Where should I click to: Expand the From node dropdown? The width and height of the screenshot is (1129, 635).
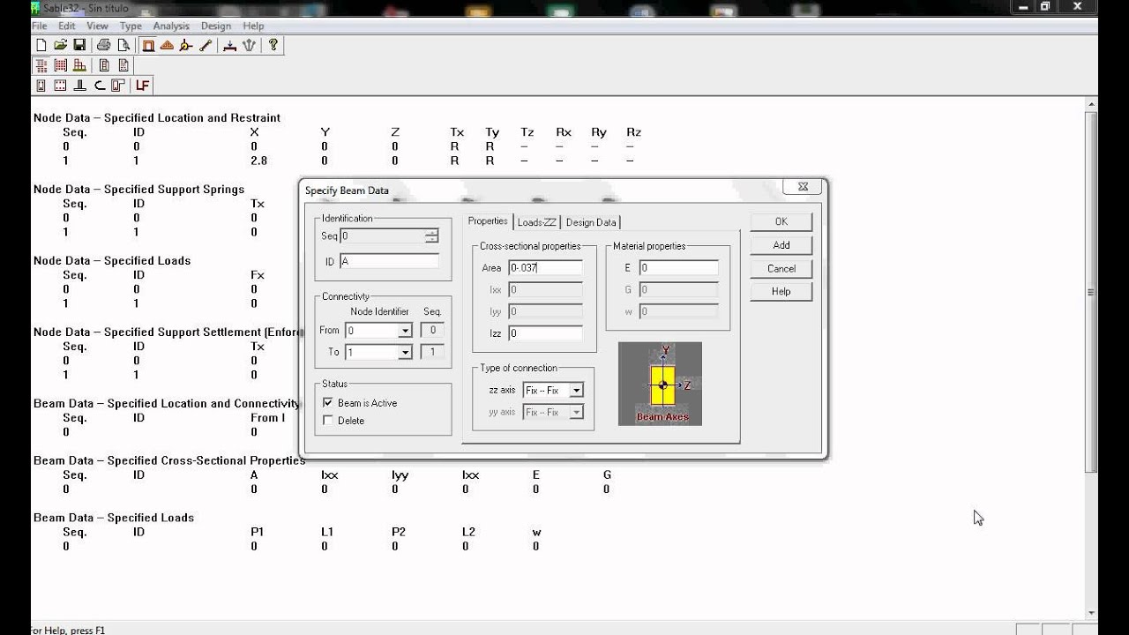pos(405,331)
